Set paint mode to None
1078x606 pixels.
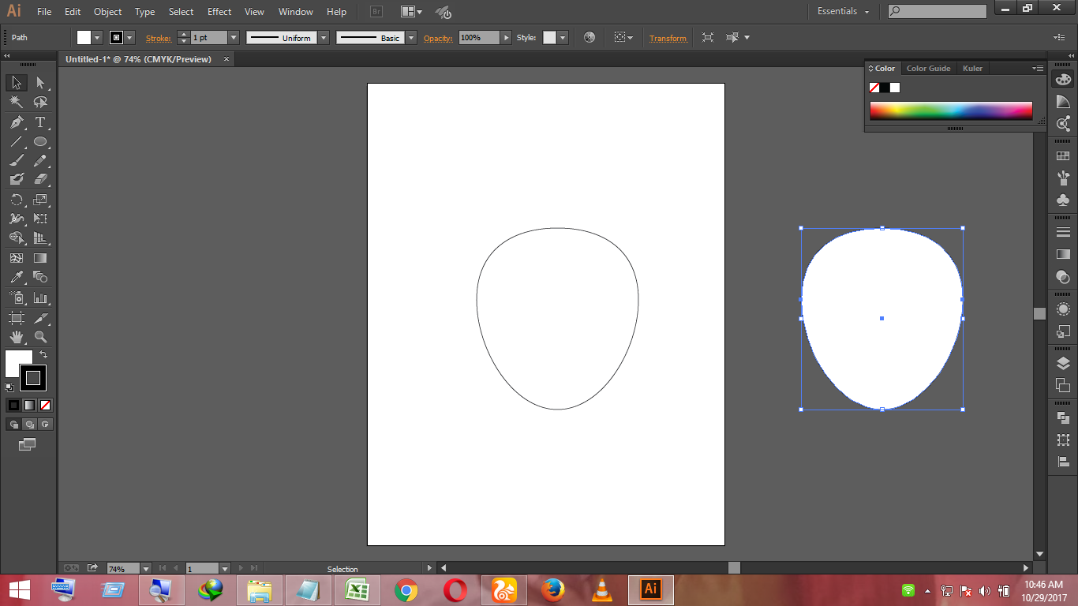pos(45,405)
